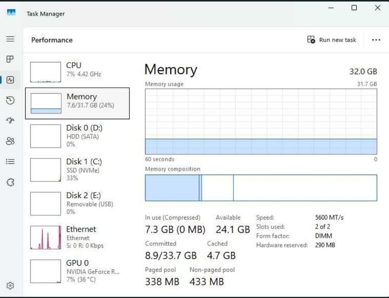Click the Memory composition bar
This screenshot has width=389, height=298.
(261, 188)
